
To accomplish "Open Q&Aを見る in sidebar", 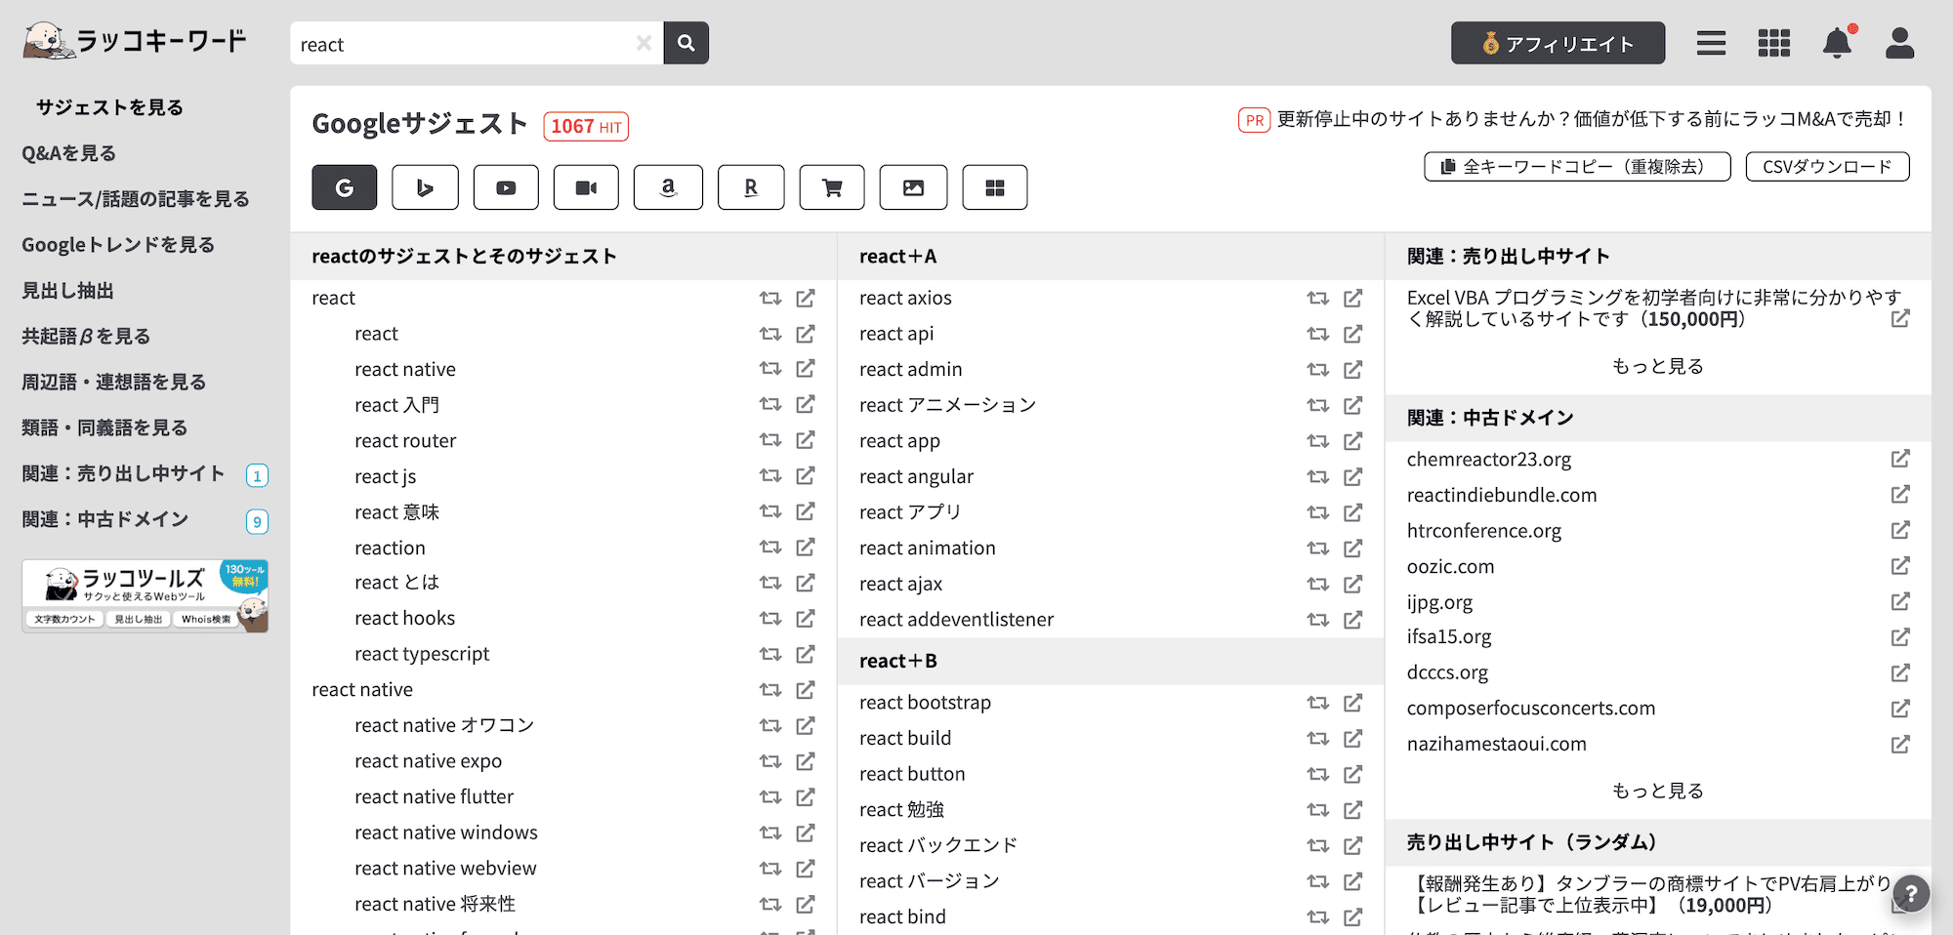I will point(68,153).
